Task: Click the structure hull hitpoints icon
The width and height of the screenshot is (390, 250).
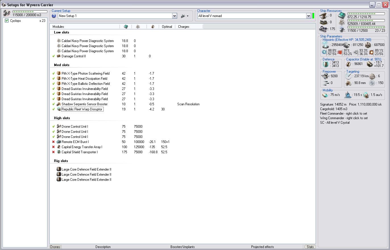Action: pos(368,45)
